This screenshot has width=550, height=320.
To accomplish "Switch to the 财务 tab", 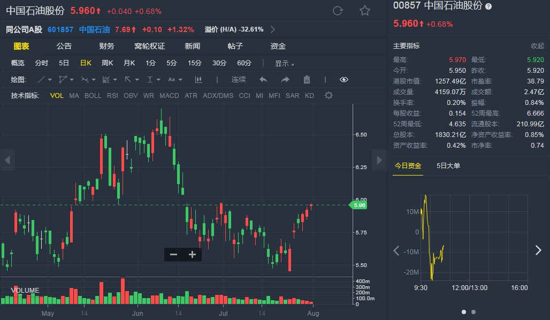I will [106, 46].
